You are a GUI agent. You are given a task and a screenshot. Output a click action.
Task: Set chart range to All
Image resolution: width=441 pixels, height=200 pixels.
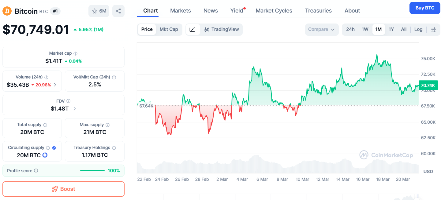[404, 29]
